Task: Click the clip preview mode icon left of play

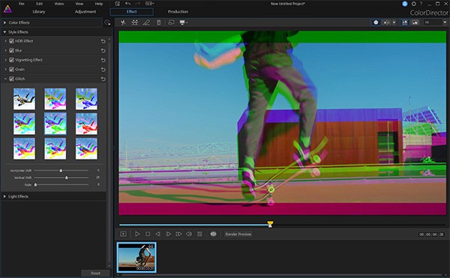Action: [124, 234]
